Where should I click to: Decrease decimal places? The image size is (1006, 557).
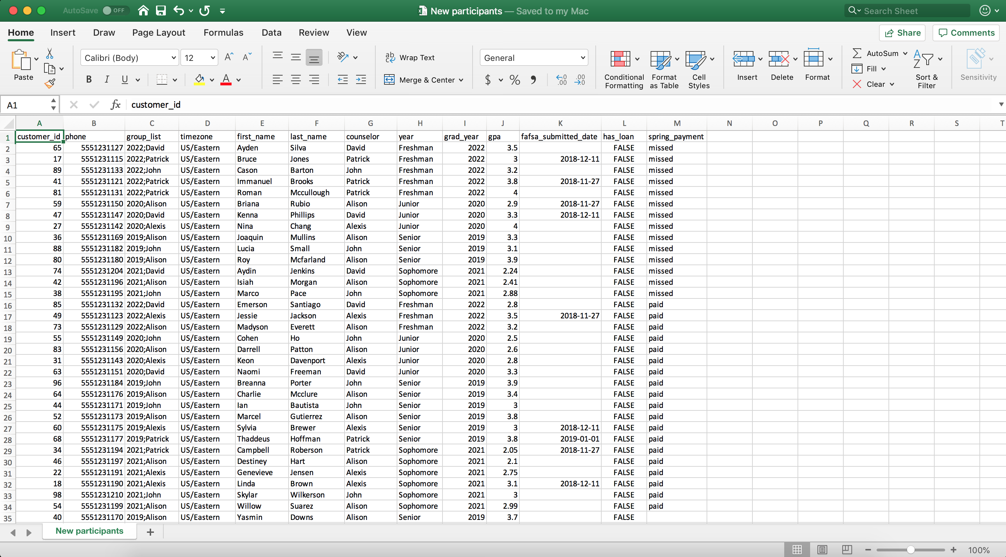[x=580, y=80]
